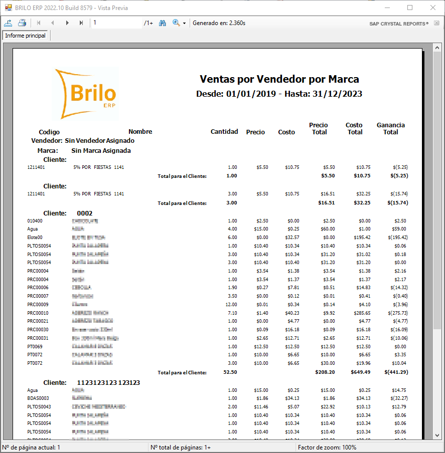This screenshot has width=445, height=453.
Task: Open Find Text with the binoculars icon
Action: point(163,23)
